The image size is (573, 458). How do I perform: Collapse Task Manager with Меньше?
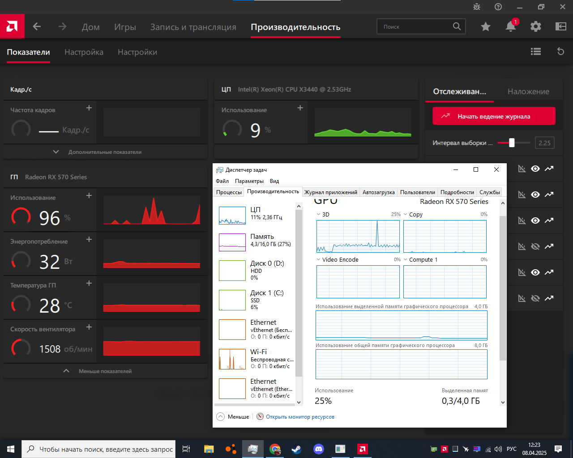233,417
